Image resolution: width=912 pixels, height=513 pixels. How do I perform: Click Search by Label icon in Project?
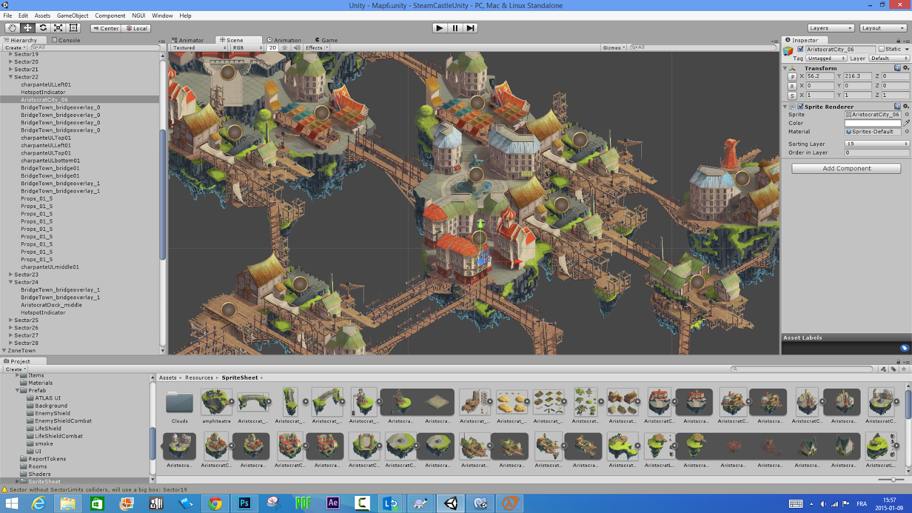click(x=894, y=369)
